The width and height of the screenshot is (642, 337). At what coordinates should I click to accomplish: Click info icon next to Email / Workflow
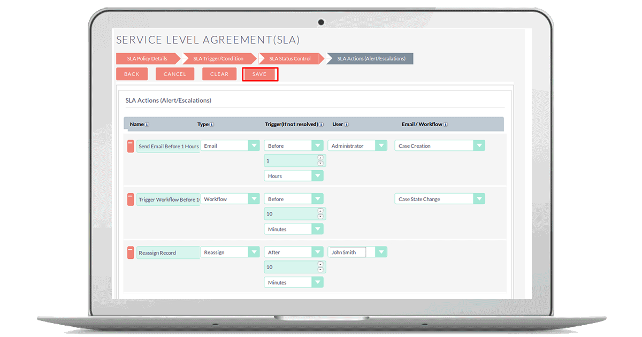(446, 125)
